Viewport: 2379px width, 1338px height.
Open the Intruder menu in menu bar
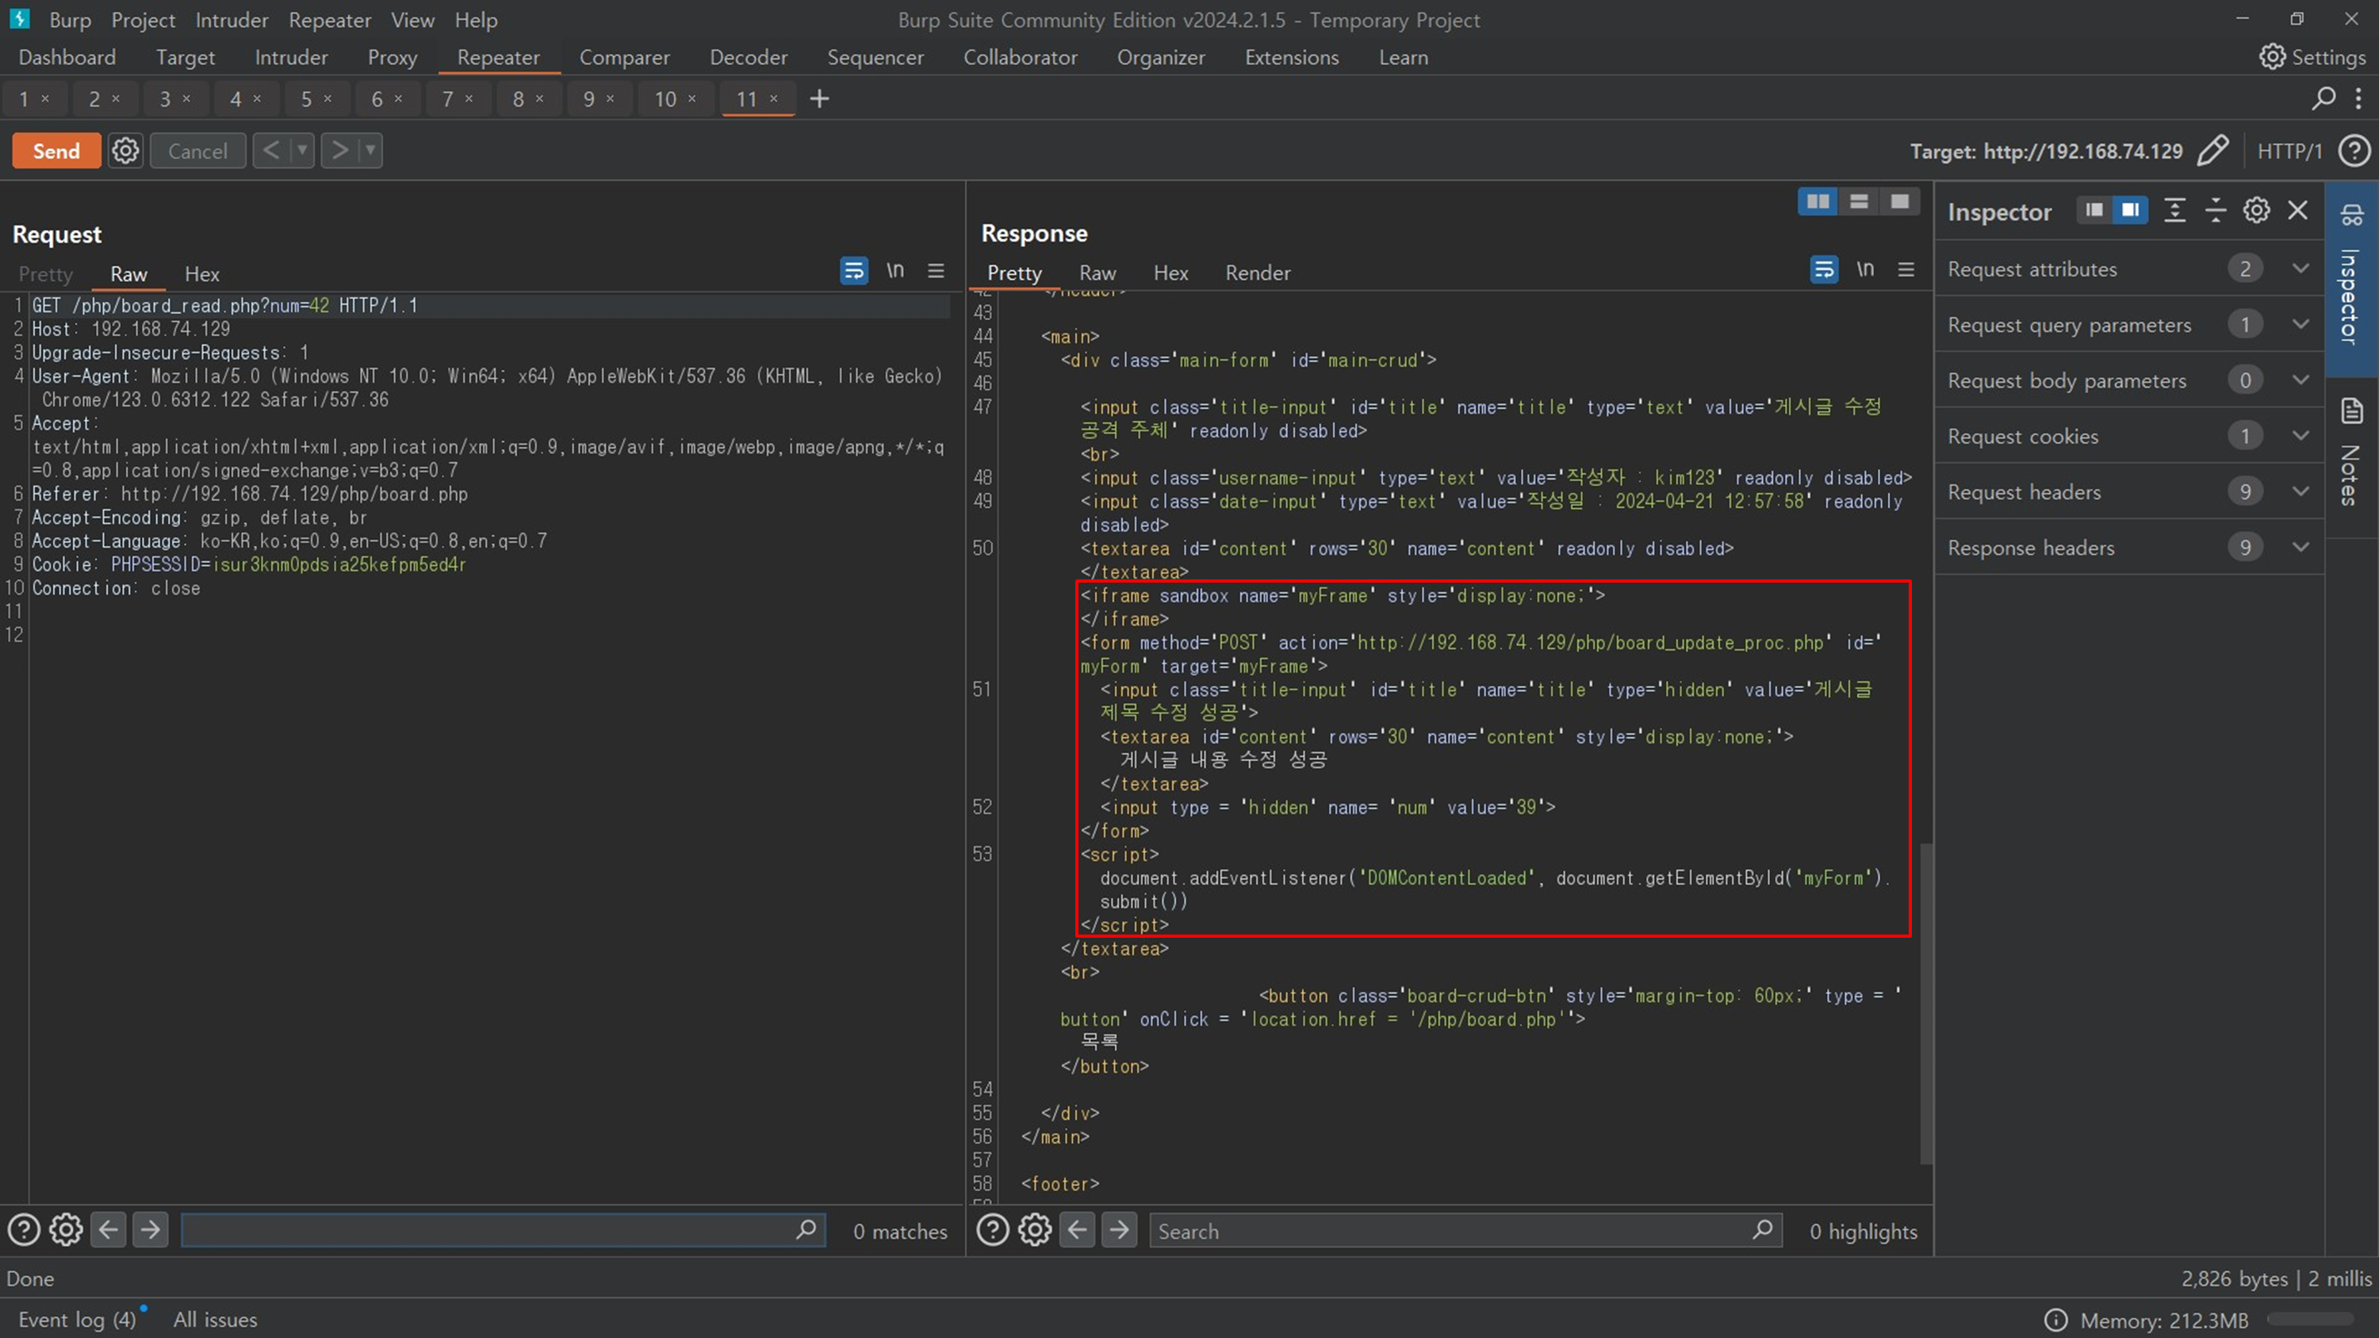click(x=231, y=19)
